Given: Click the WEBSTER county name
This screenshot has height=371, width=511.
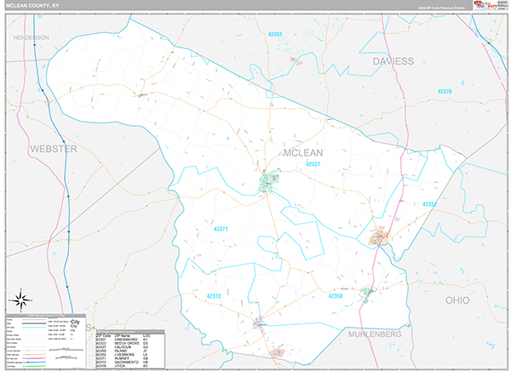Looking at the screenshot, I should (x=53, y=148).
